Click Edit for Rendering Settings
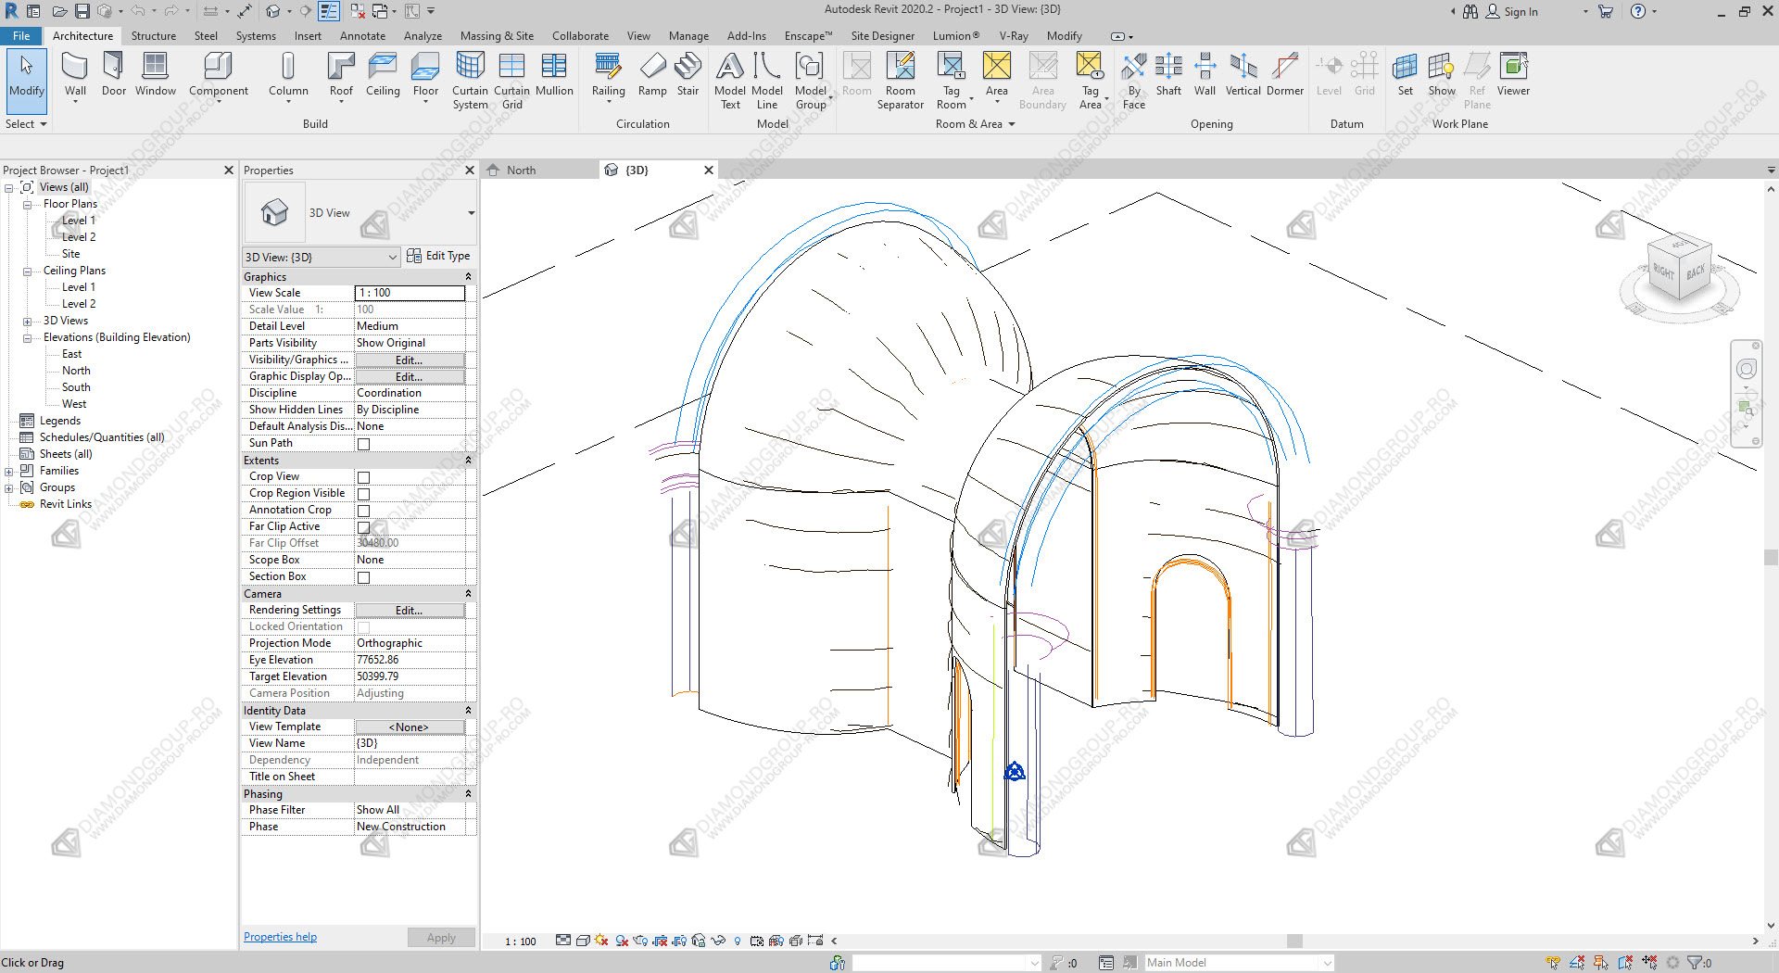This screenshot has width=1779, height=973. (410, 611)
